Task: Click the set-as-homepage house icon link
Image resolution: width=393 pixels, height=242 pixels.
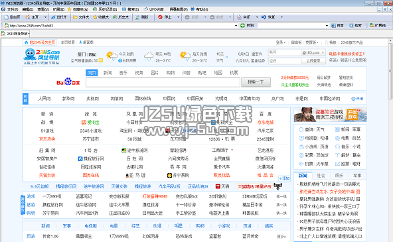Action: tap(40, 42)
